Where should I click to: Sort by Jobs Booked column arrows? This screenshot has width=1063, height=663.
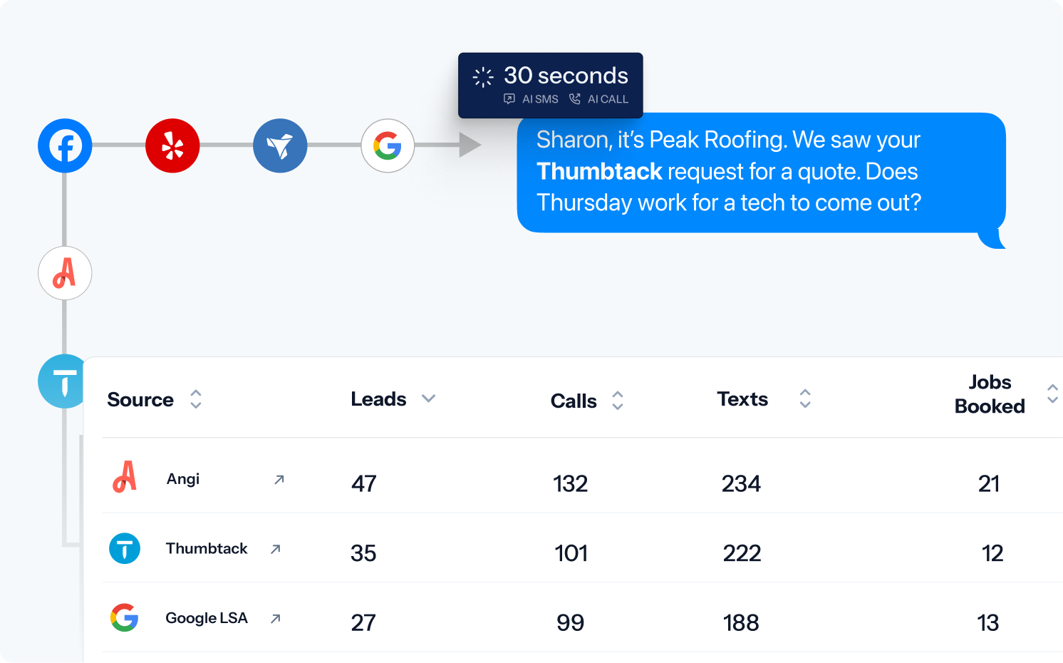(1052, 394)
